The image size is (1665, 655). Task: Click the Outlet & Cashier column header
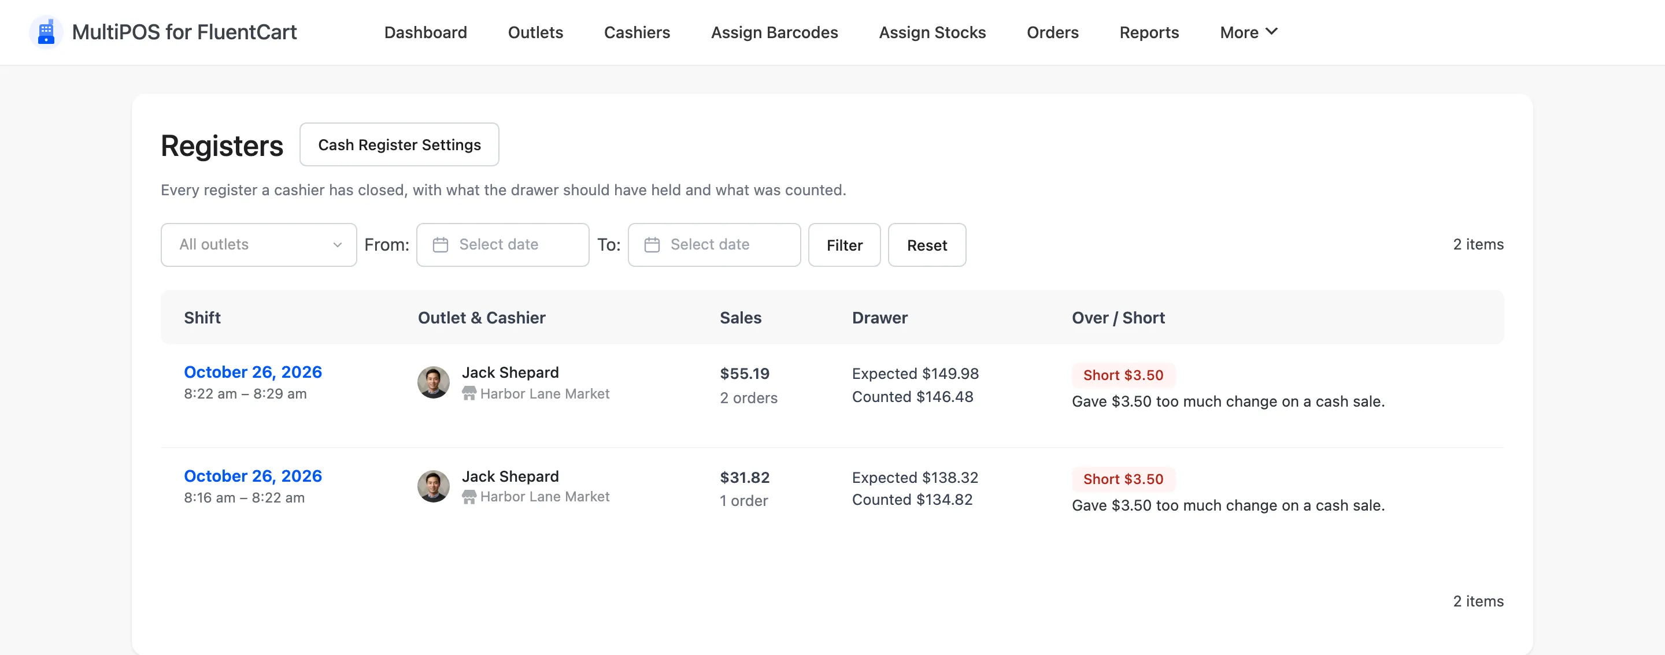pos(482,318)
